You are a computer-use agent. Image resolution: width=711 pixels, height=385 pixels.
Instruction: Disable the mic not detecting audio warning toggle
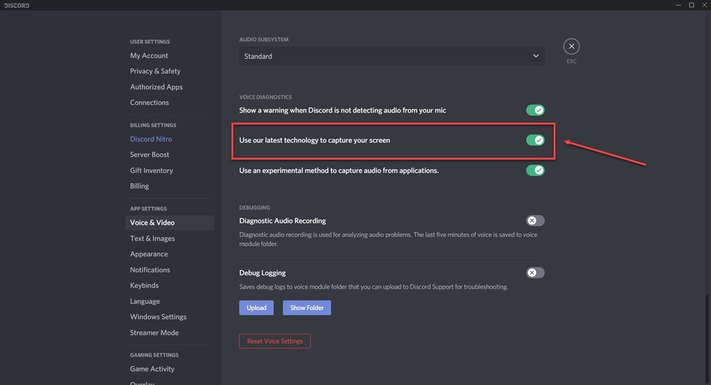coord(535,110)
